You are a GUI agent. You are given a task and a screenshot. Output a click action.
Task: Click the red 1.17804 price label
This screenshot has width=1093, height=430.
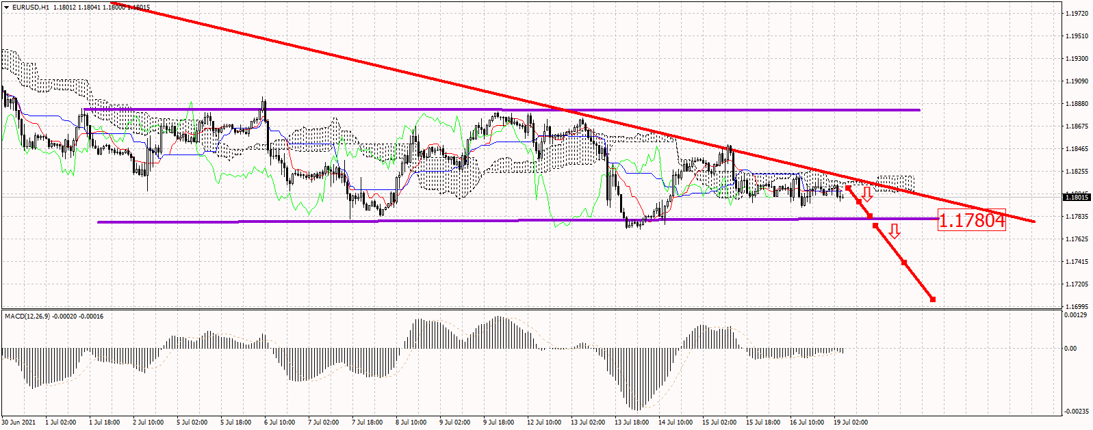(x=971, y=220)
